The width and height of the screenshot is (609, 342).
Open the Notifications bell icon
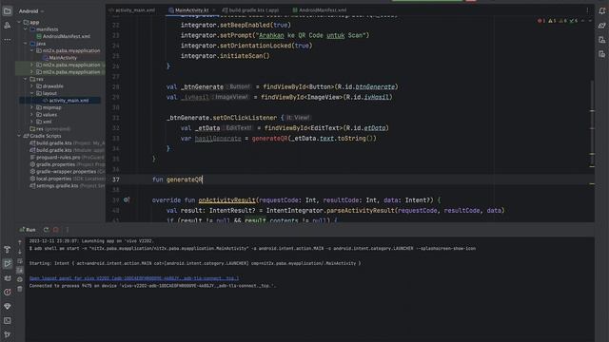(x=602, y=11)
